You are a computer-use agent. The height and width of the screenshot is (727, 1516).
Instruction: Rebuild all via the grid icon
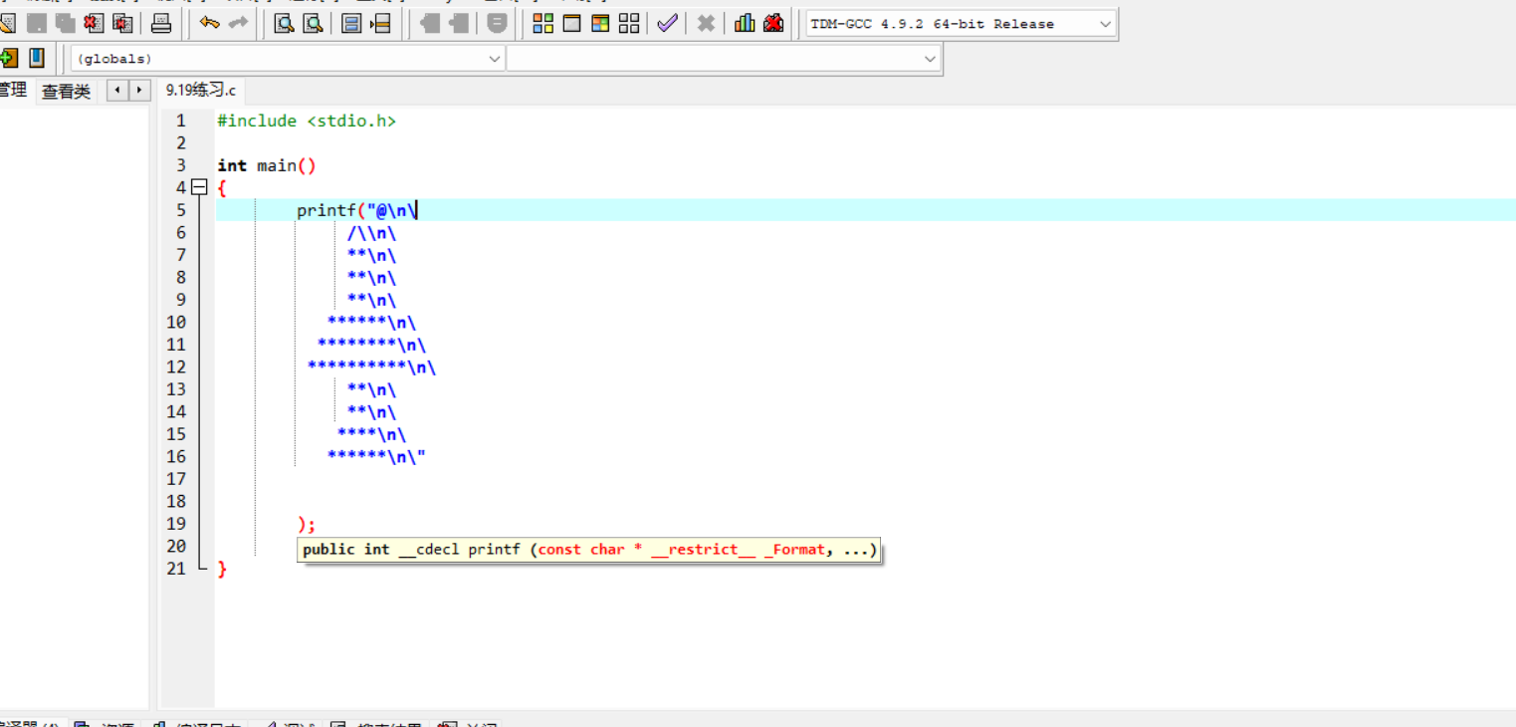point(629,23)
